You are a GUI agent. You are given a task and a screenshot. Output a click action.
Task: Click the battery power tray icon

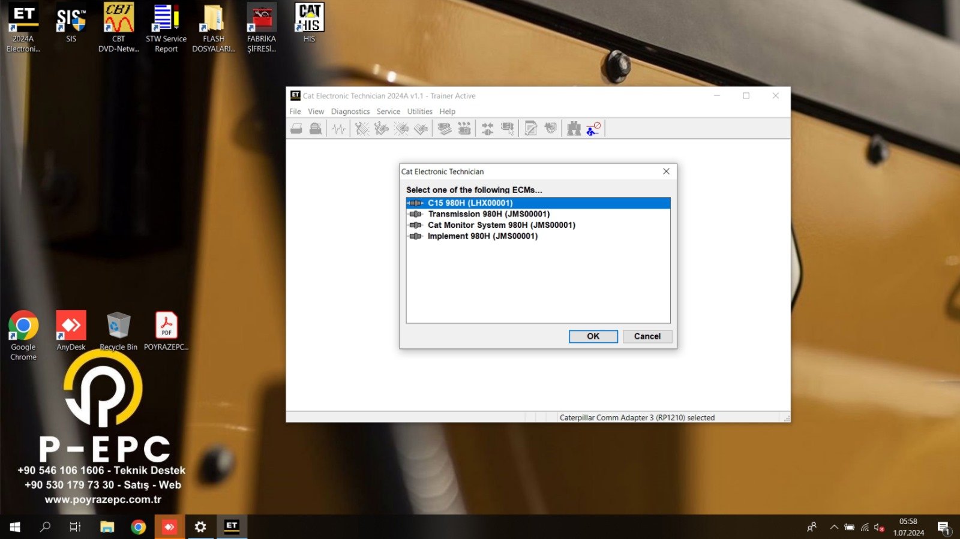(849, 528)
